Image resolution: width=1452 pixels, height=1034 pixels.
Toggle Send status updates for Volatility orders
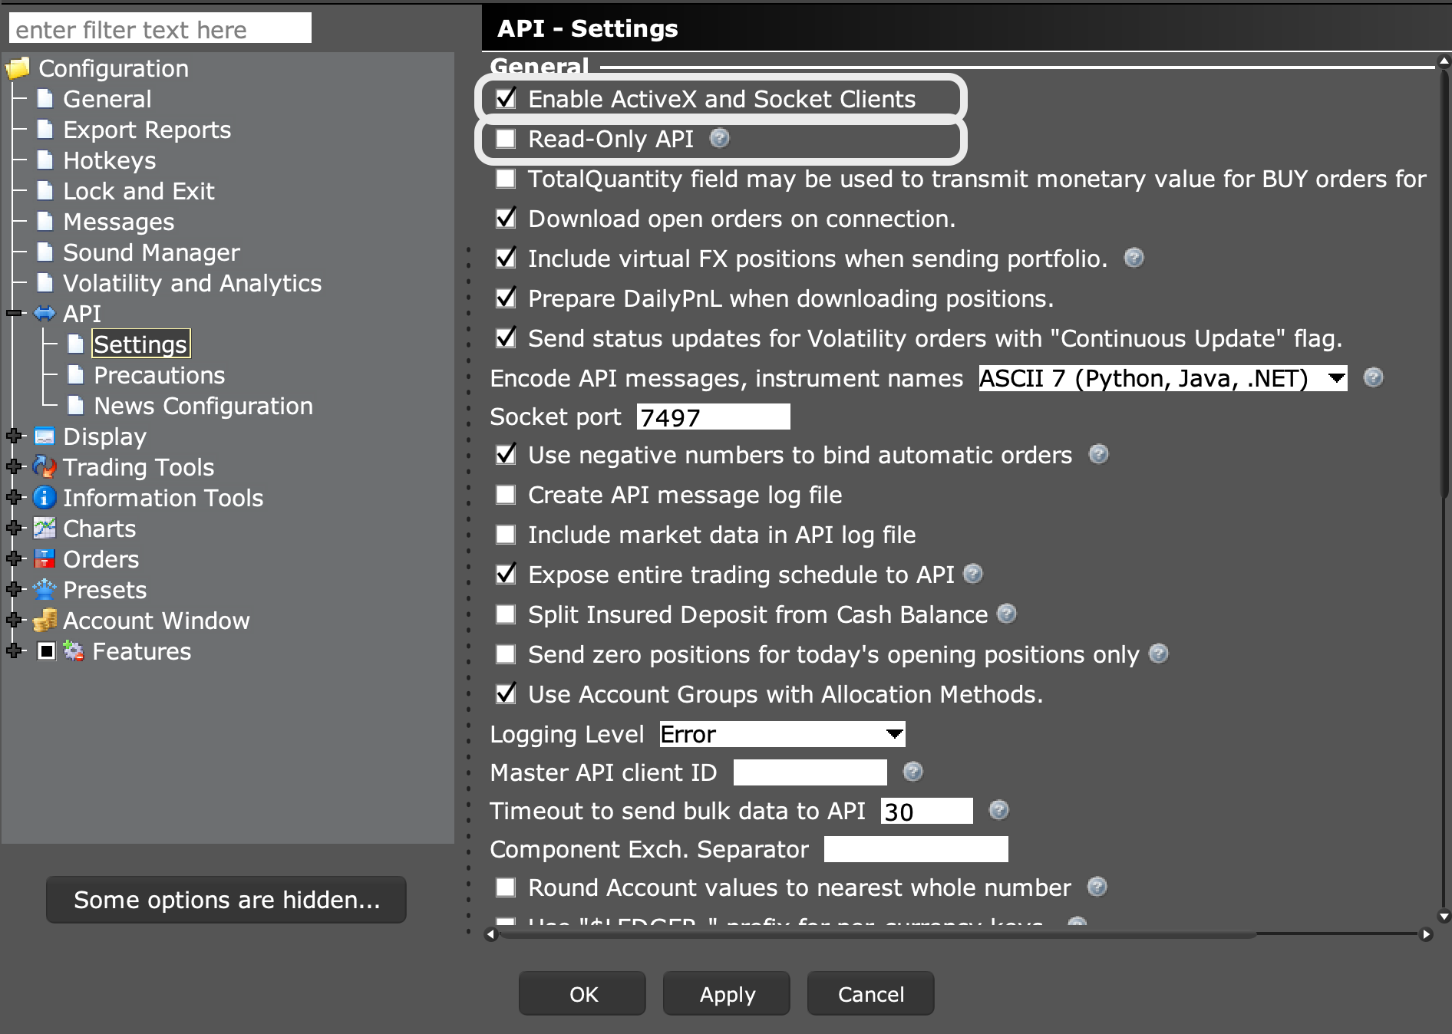click(x=506, y=338)
